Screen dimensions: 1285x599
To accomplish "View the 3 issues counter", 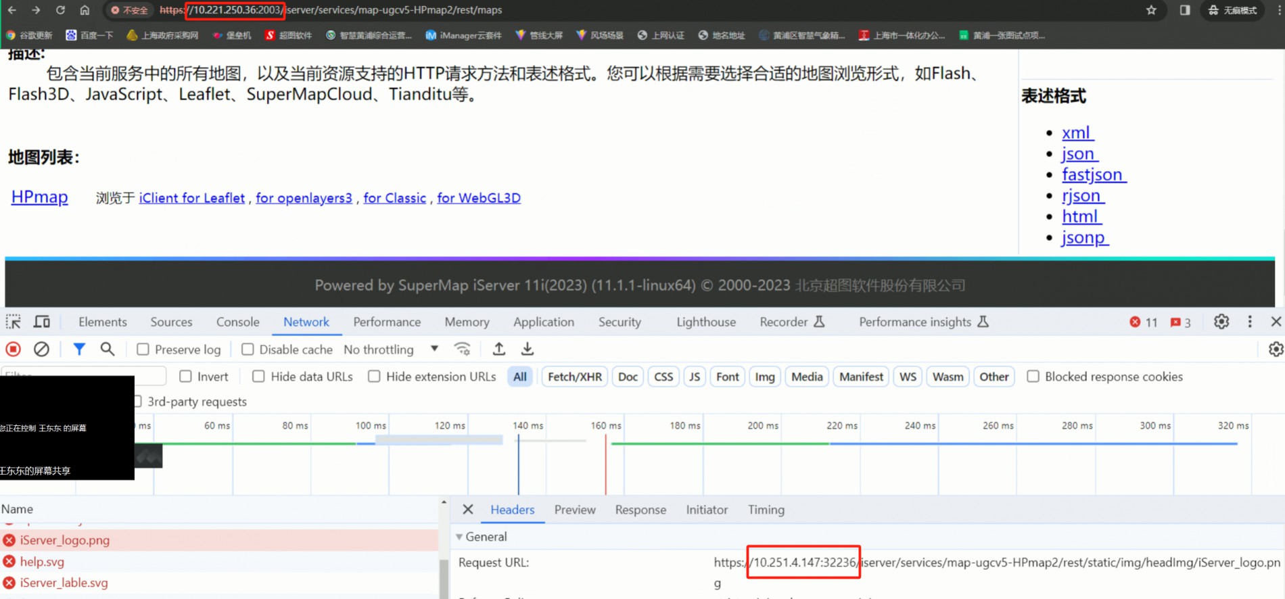I will pyautogui.click(x=1181, y=322).
